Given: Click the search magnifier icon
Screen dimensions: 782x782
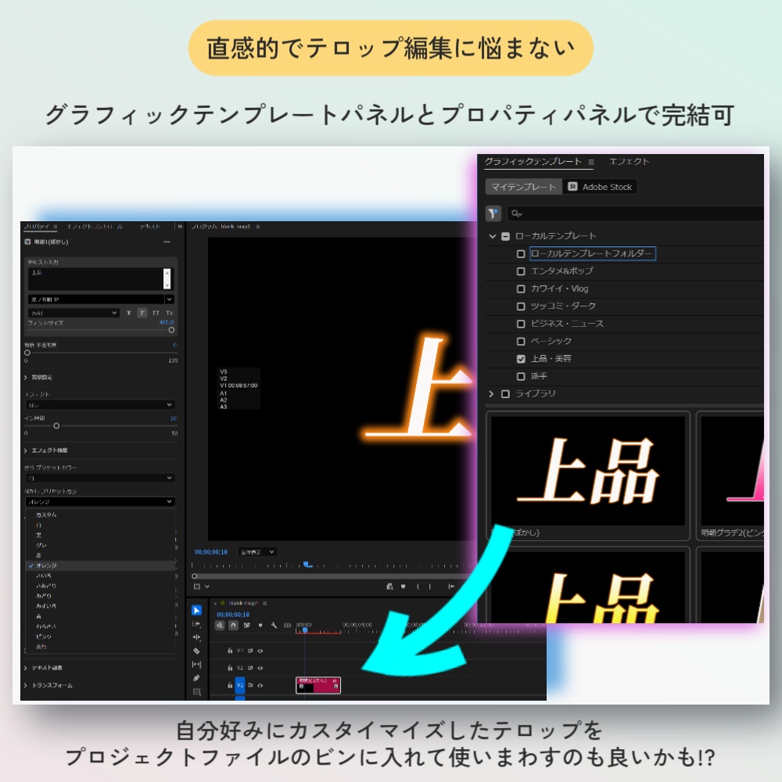Looking at the screenshot, I should [x=516, y=213].
